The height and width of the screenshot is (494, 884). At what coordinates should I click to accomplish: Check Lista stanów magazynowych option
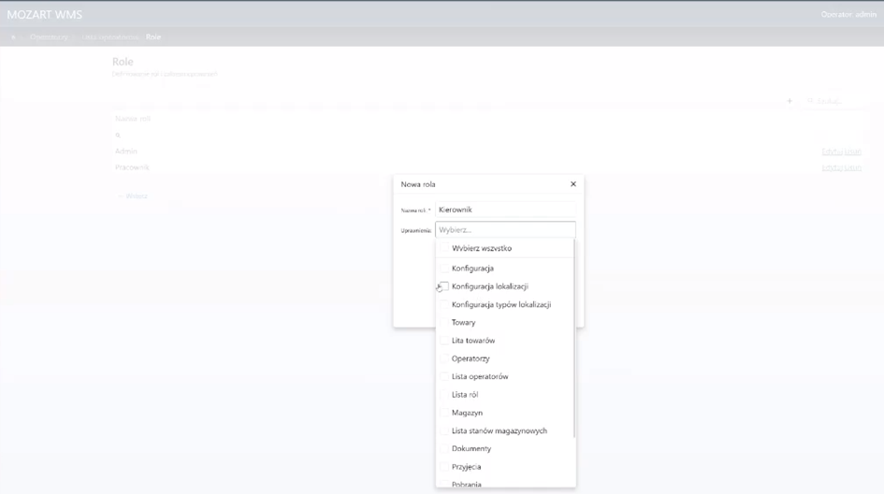coord(444,430)
